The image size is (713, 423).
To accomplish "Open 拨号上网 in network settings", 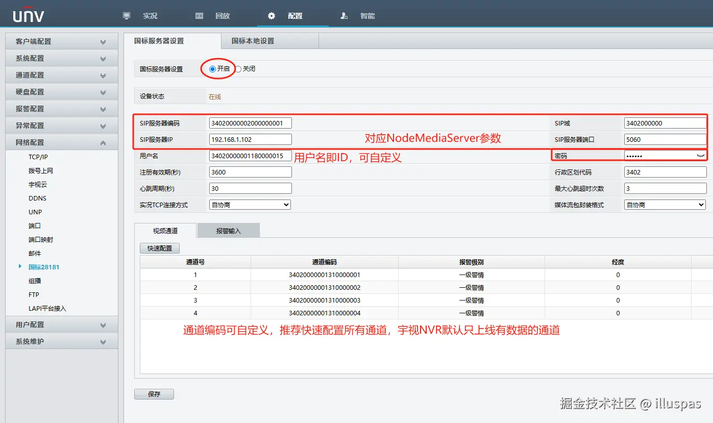I will [41, 171].
